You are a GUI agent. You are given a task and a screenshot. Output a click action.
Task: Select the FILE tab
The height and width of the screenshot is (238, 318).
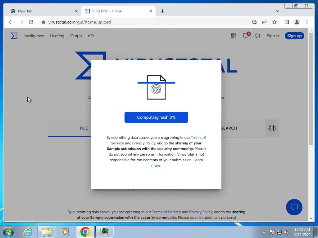tap(84, 128)
